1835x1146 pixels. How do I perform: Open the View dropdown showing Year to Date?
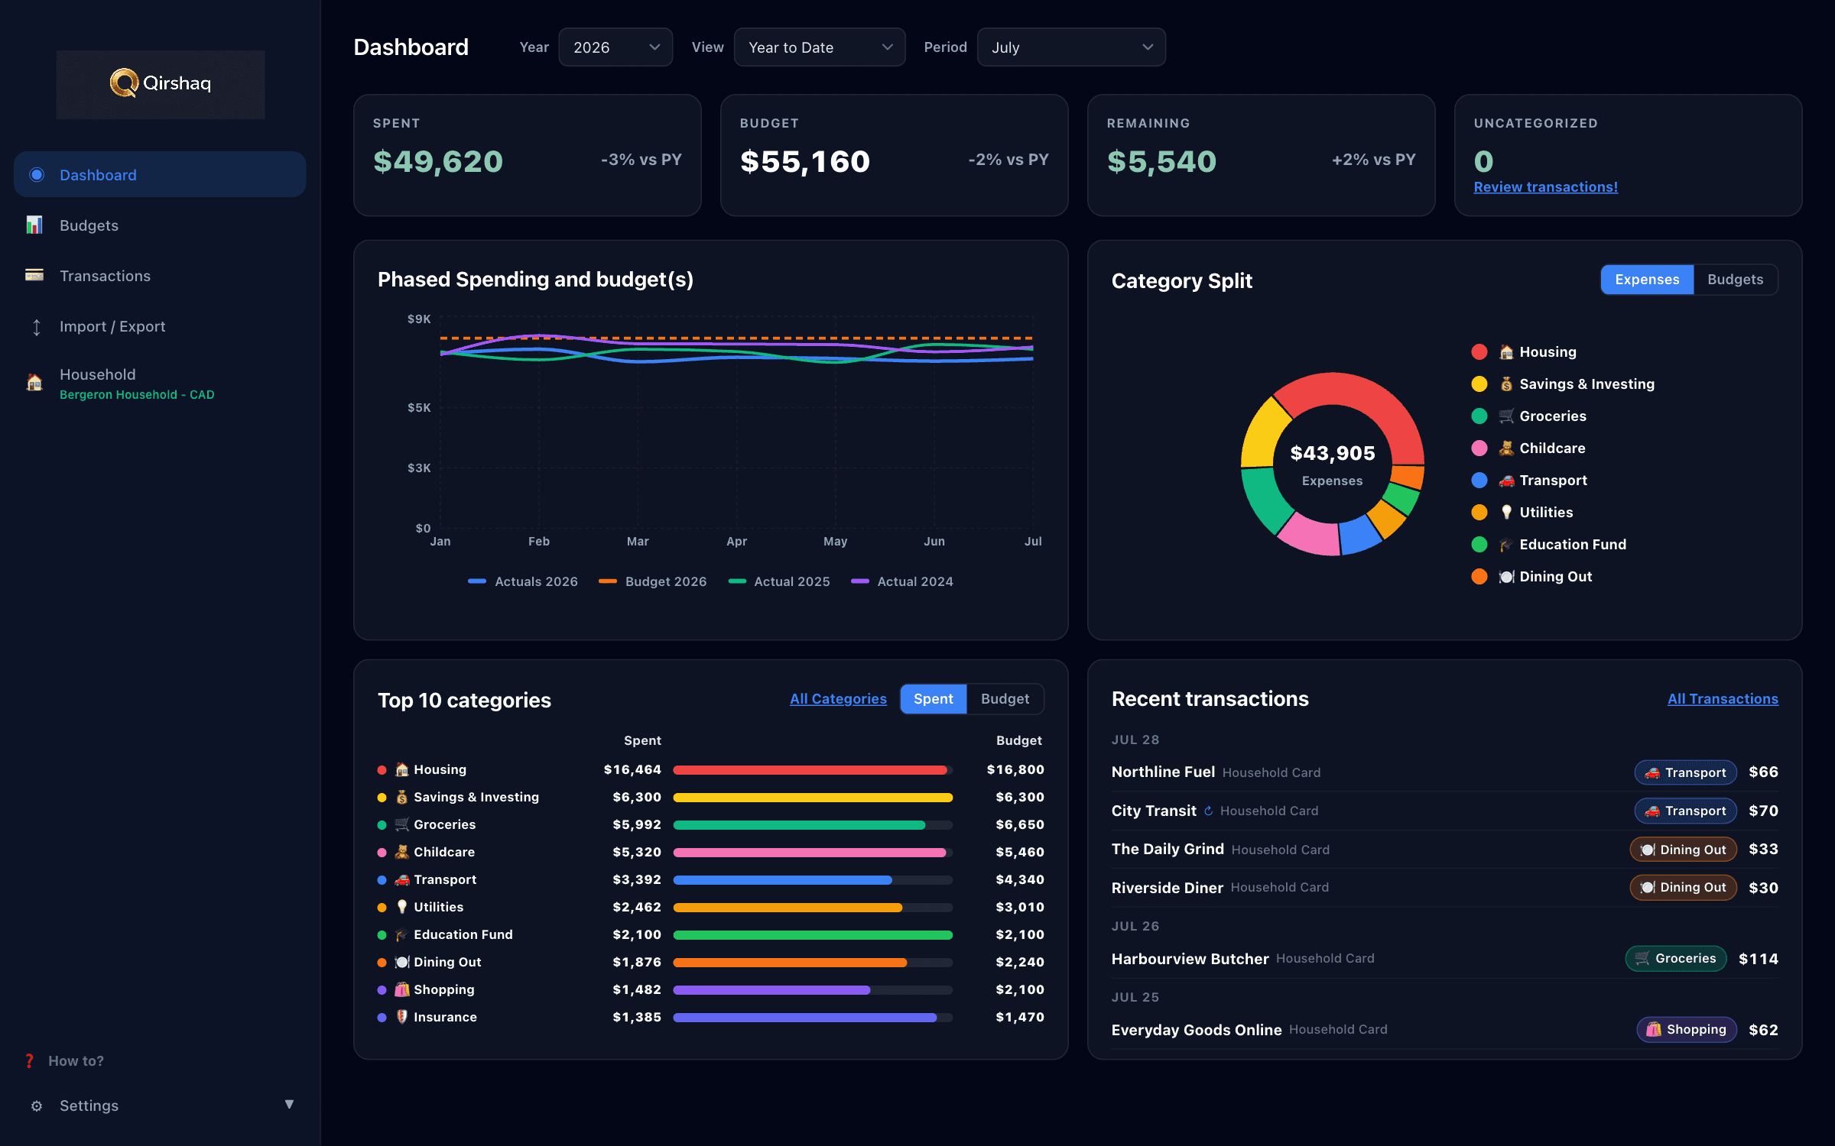(820, 47)
